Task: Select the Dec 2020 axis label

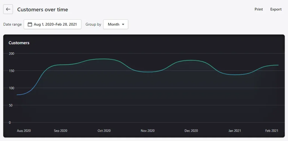Action: tap(191, 131)
